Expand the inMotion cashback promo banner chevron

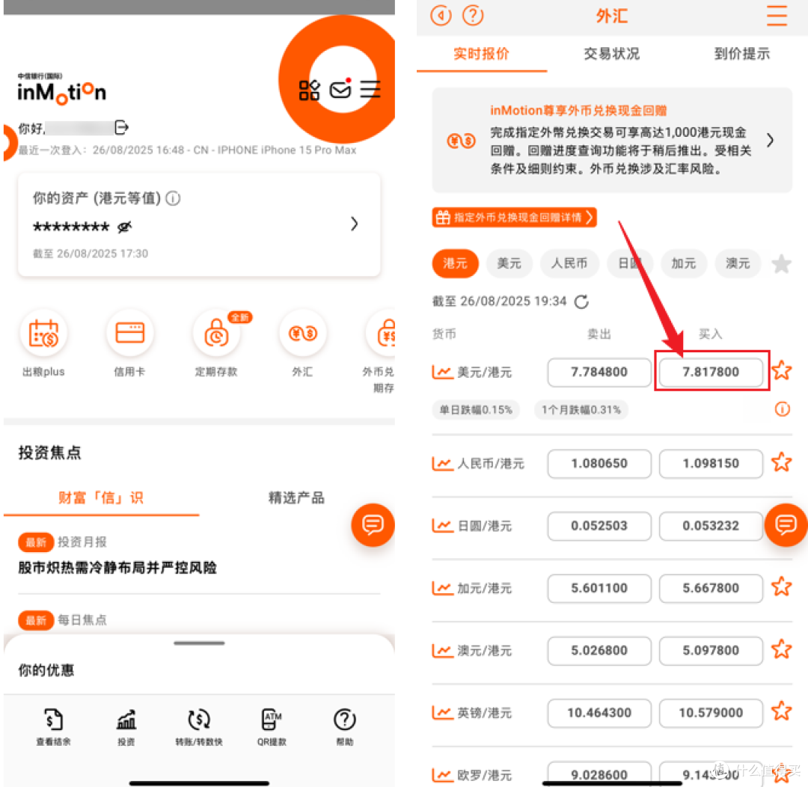(x=771, y=141)
